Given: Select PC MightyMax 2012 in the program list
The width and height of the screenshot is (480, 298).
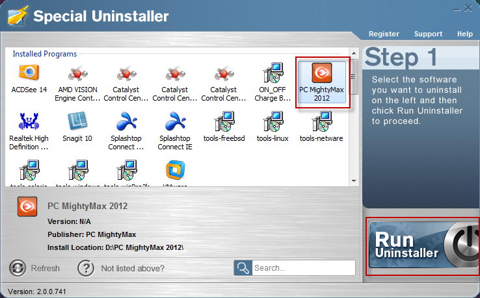Looking at the screenshot, I should click(x=322, y=82).
